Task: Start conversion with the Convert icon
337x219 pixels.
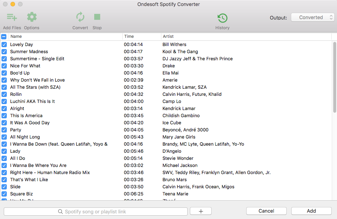Action: 80,17
